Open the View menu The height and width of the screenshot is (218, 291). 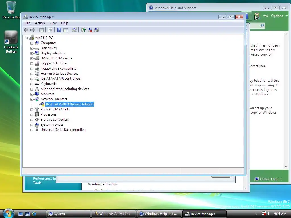53,23
